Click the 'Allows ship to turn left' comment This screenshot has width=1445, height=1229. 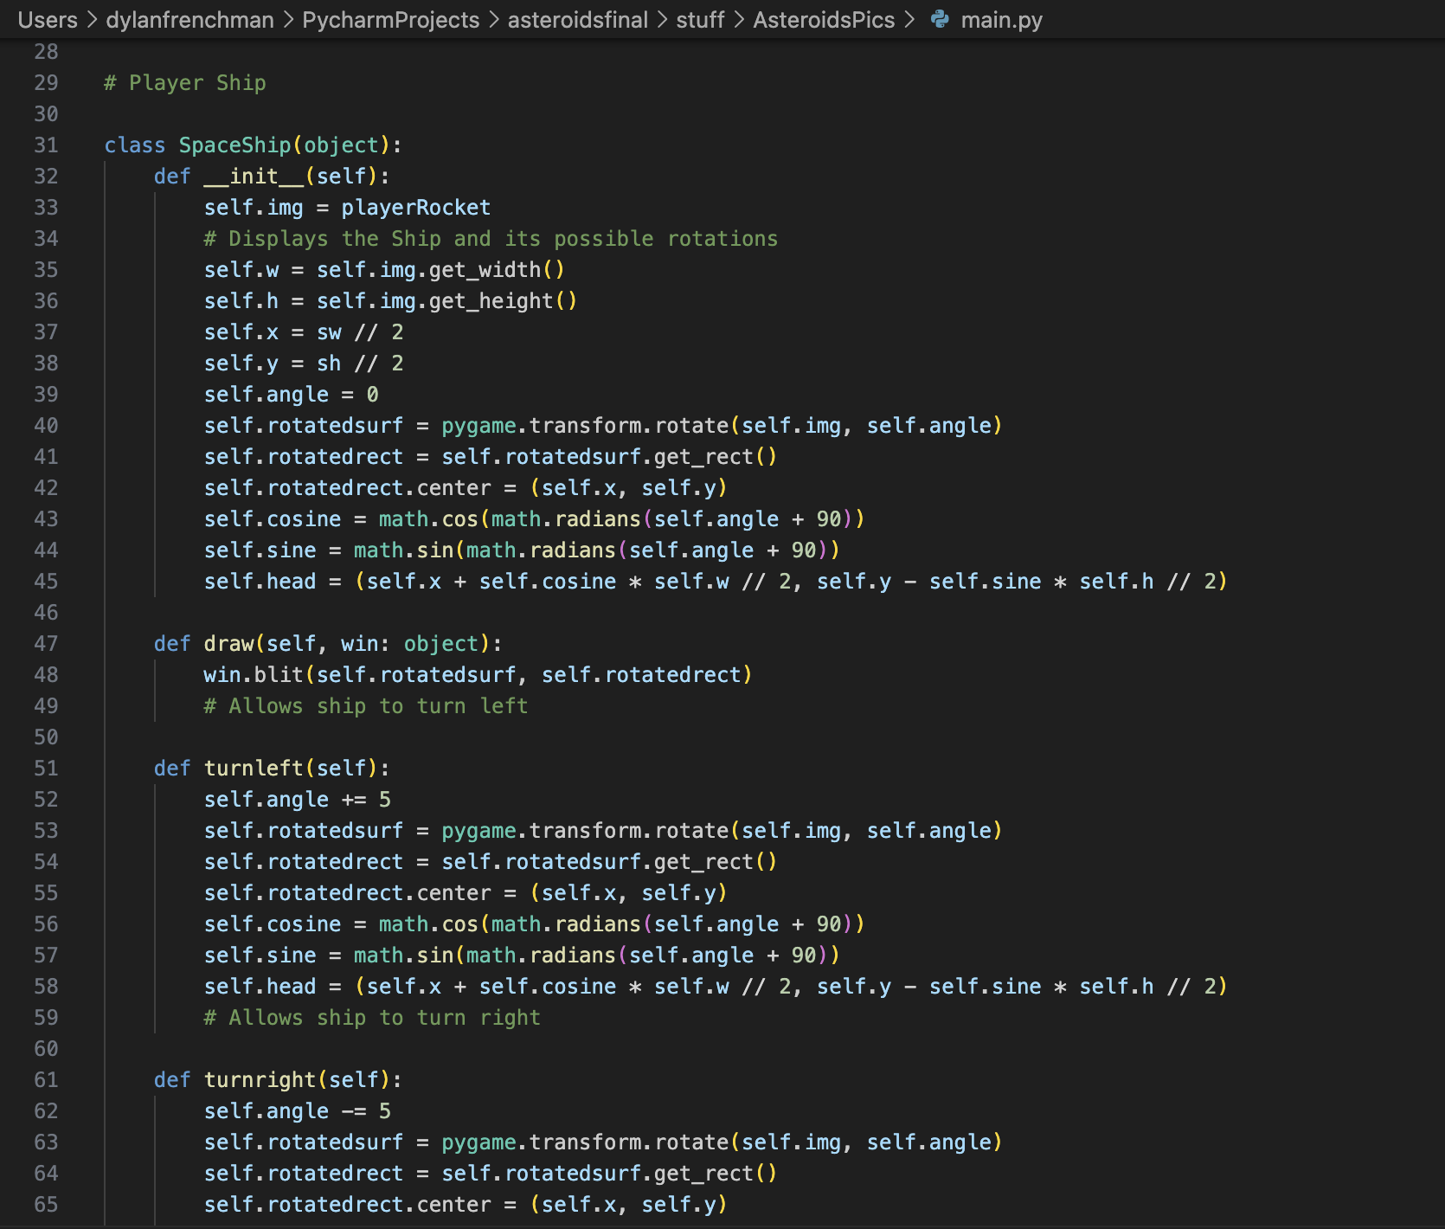[366, 706]
